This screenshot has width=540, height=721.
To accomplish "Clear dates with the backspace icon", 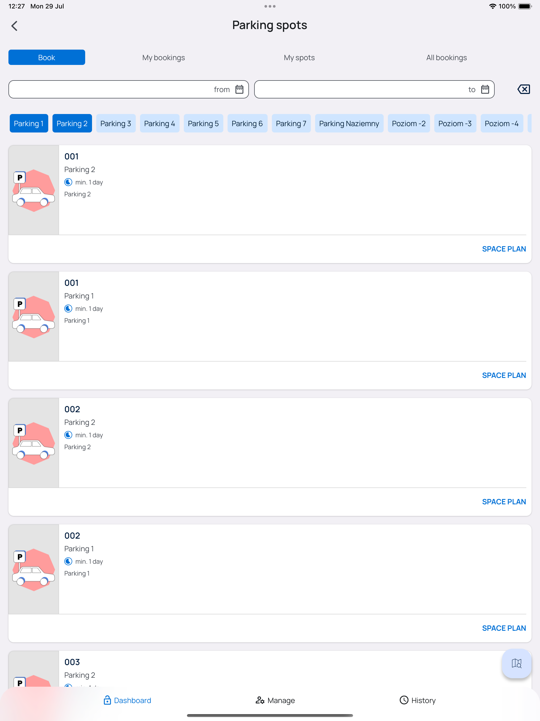I will (523, 89).
